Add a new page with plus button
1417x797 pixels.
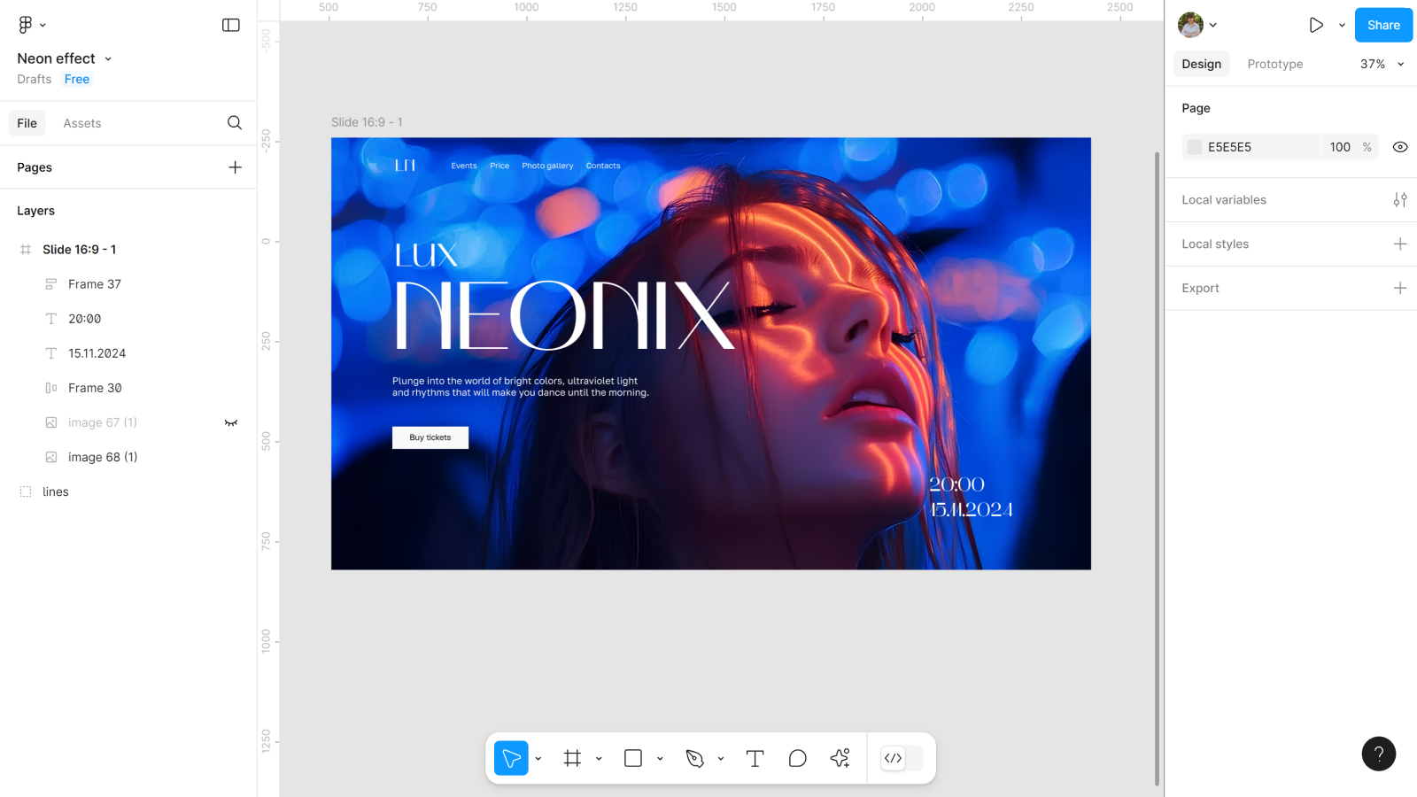coord(235,167)
